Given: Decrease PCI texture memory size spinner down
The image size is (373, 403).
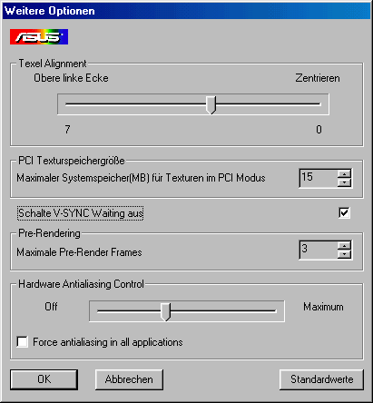Looking at the screenshot, I should [344, 182].
